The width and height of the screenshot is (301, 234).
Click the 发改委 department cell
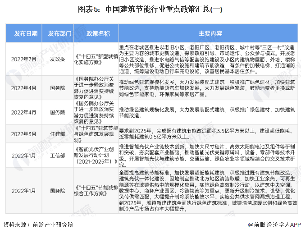coord(58,59)
